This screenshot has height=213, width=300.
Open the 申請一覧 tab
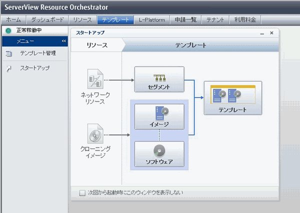[185, 19]
